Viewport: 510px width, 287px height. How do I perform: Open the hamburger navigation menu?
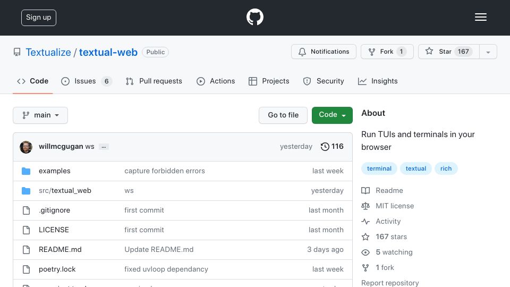[x=480, y=17]
